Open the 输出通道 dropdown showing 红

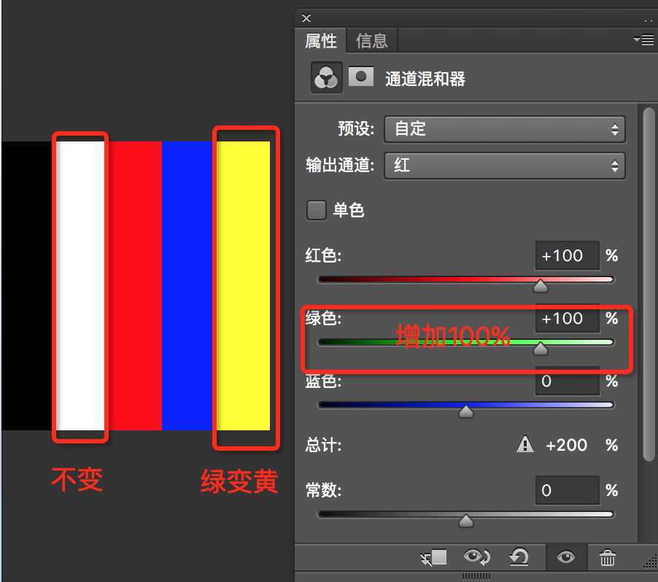(504, 166)
